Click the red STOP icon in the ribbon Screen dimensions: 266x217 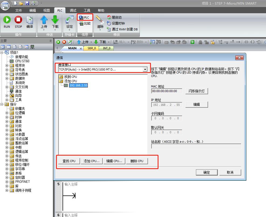coord(18,20)
